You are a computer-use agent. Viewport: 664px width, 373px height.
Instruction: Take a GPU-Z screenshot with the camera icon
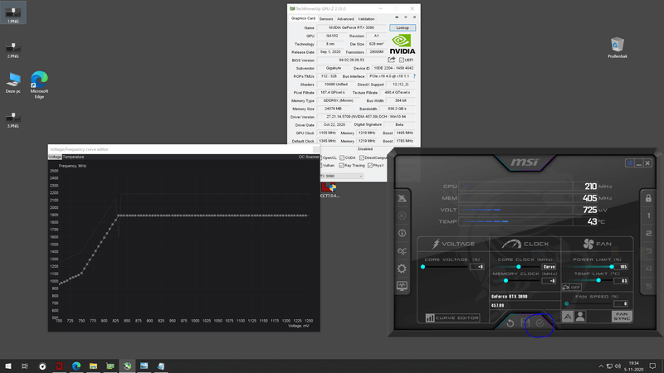click(397, 17)
